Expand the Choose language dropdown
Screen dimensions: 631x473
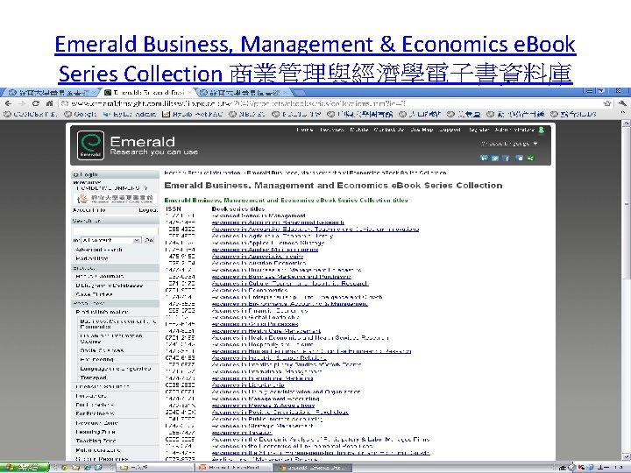pyautogui.click(x=509, y=144)
